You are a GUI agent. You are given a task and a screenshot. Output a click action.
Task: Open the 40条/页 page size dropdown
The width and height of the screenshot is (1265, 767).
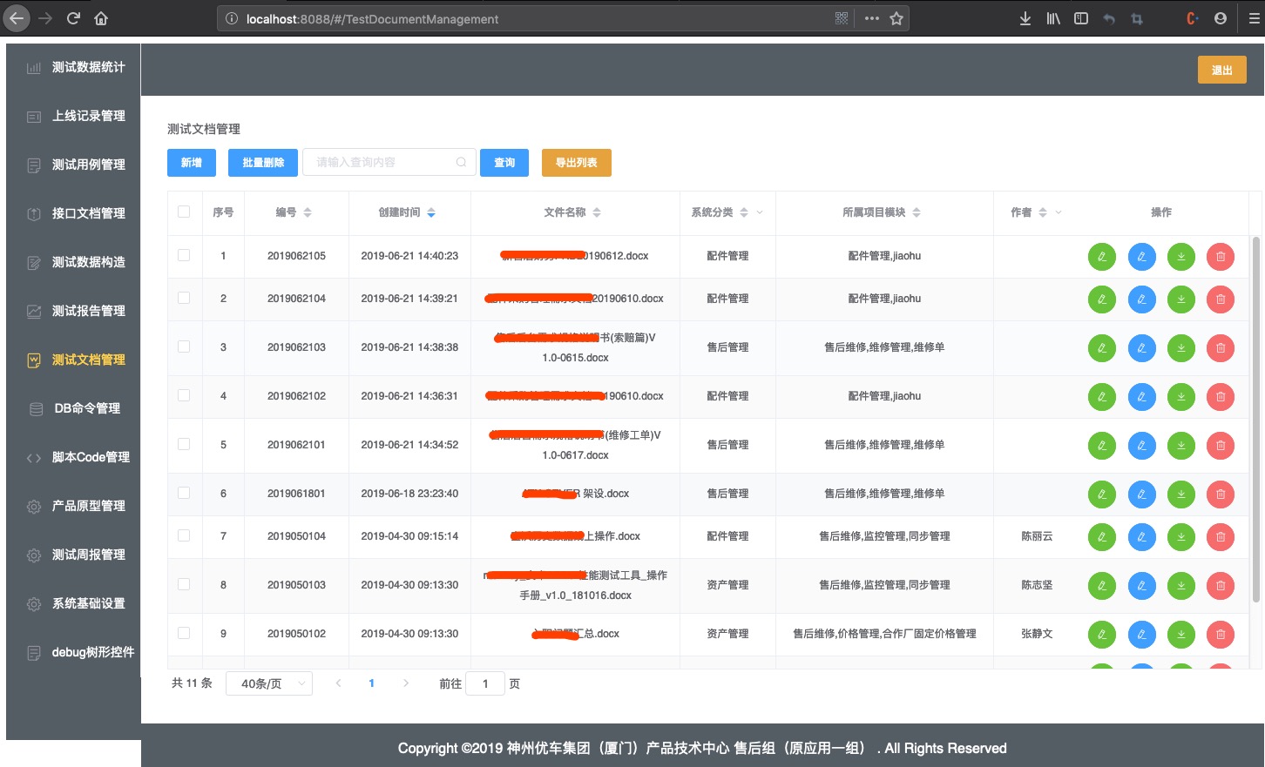click(269, 683)
